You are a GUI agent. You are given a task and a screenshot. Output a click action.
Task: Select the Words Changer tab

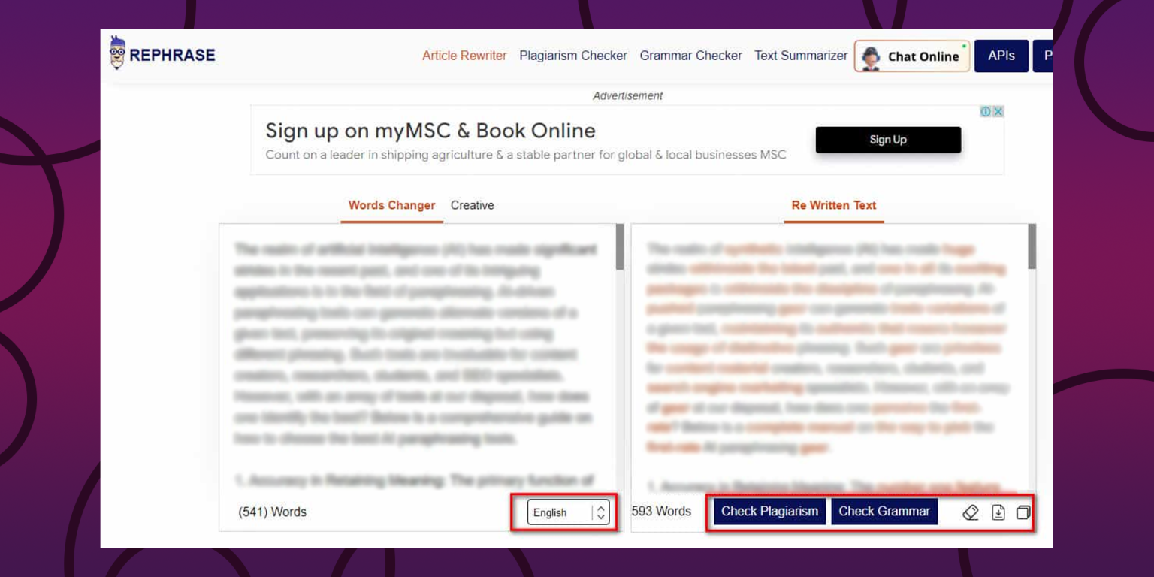coord(391,205)
